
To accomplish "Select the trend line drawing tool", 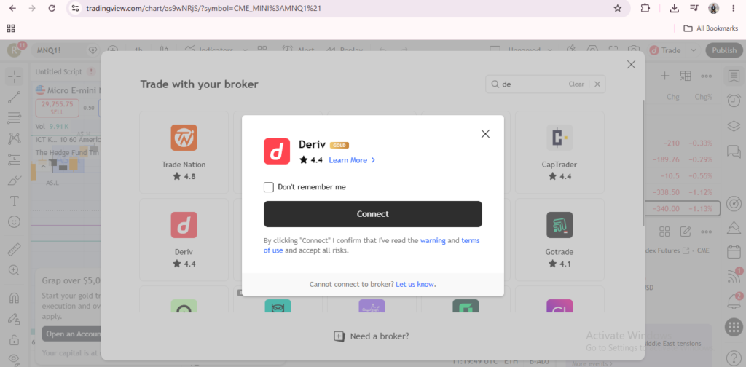I will [x=15, y=97].
